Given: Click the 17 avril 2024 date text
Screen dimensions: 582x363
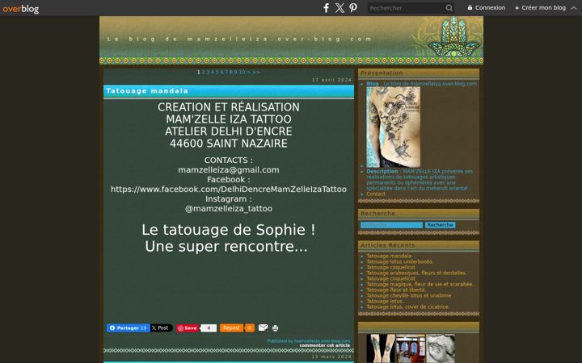Looking at the screenshot, I should click(x=331, y=80).
